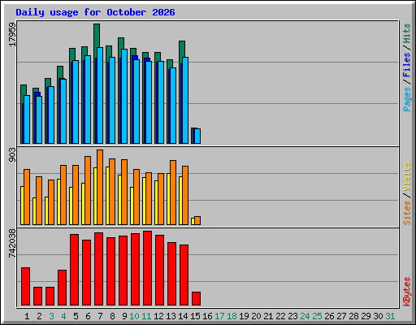Click day 7 on the x-axis

[100, 316]
